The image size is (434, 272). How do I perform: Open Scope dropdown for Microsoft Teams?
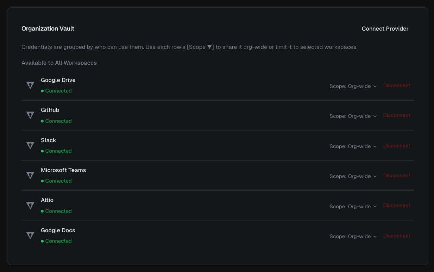pos(353,176)
